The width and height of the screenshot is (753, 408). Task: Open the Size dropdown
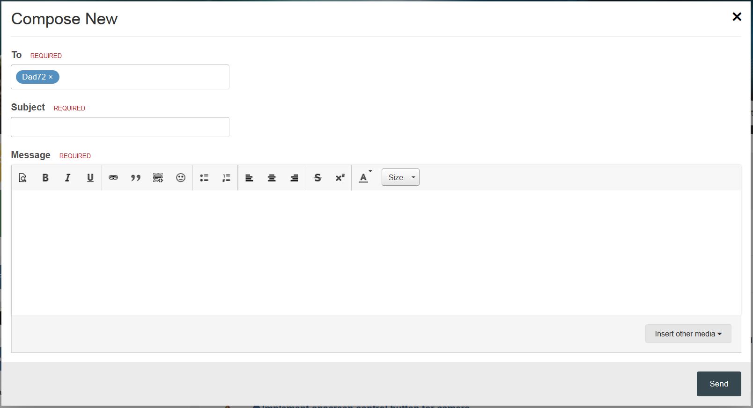pyautogui.click(x=400, y=177)
